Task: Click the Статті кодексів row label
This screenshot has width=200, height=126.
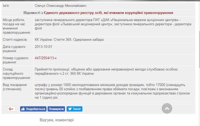Action: [x=15, y=40]
